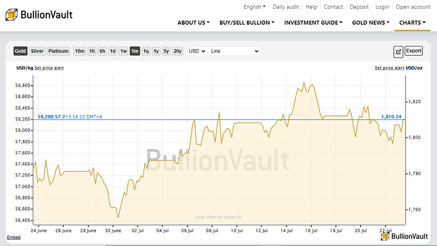Viewport: 437px width, 246px height.
Task: Open the Help link
Action: (x=311, y=7)
